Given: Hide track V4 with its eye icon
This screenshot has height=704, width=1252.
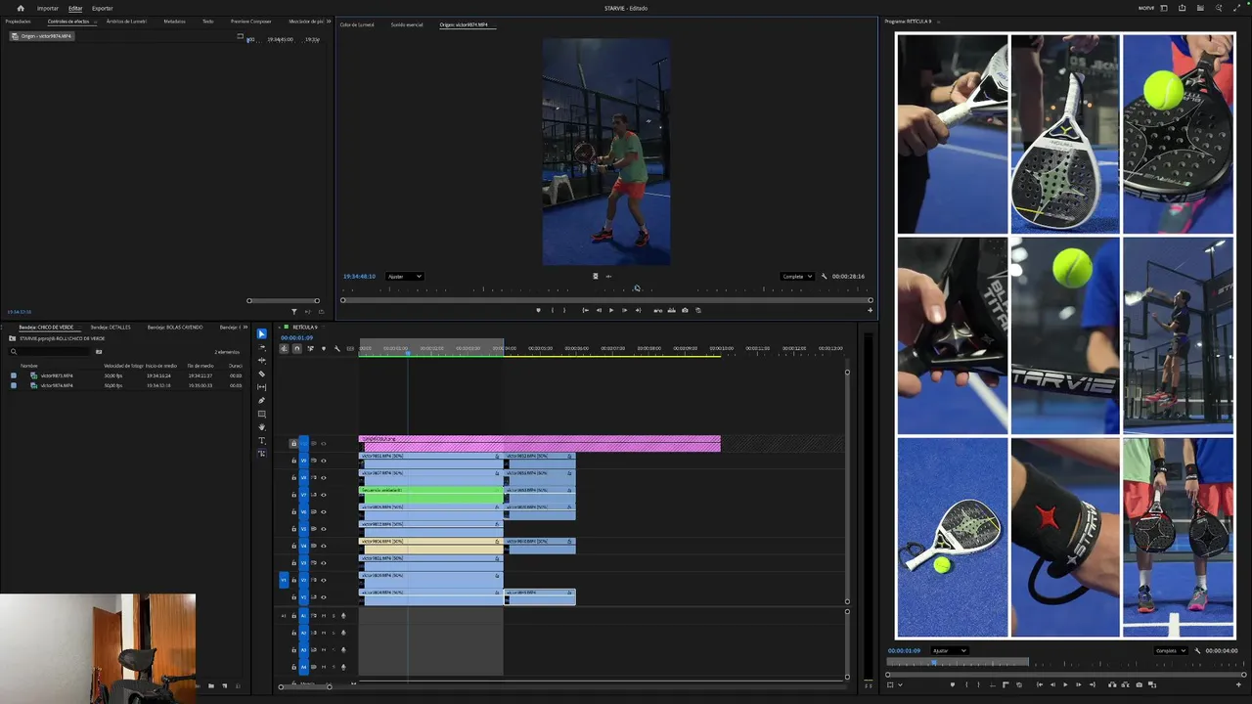Looking at the screenshot, I should [324, 546].
